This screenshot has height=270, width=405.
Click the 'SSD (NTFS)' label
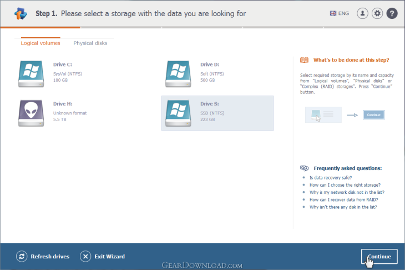tap(212, 113)
